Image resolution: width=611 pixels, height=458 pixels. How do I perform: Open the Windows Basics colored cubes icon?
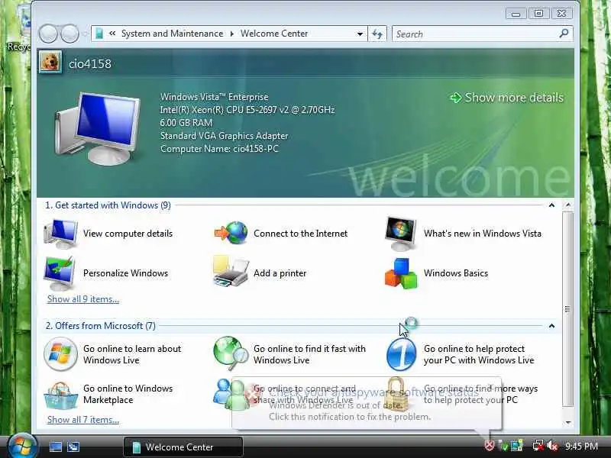pyautogui.click(x=401, y=274)
